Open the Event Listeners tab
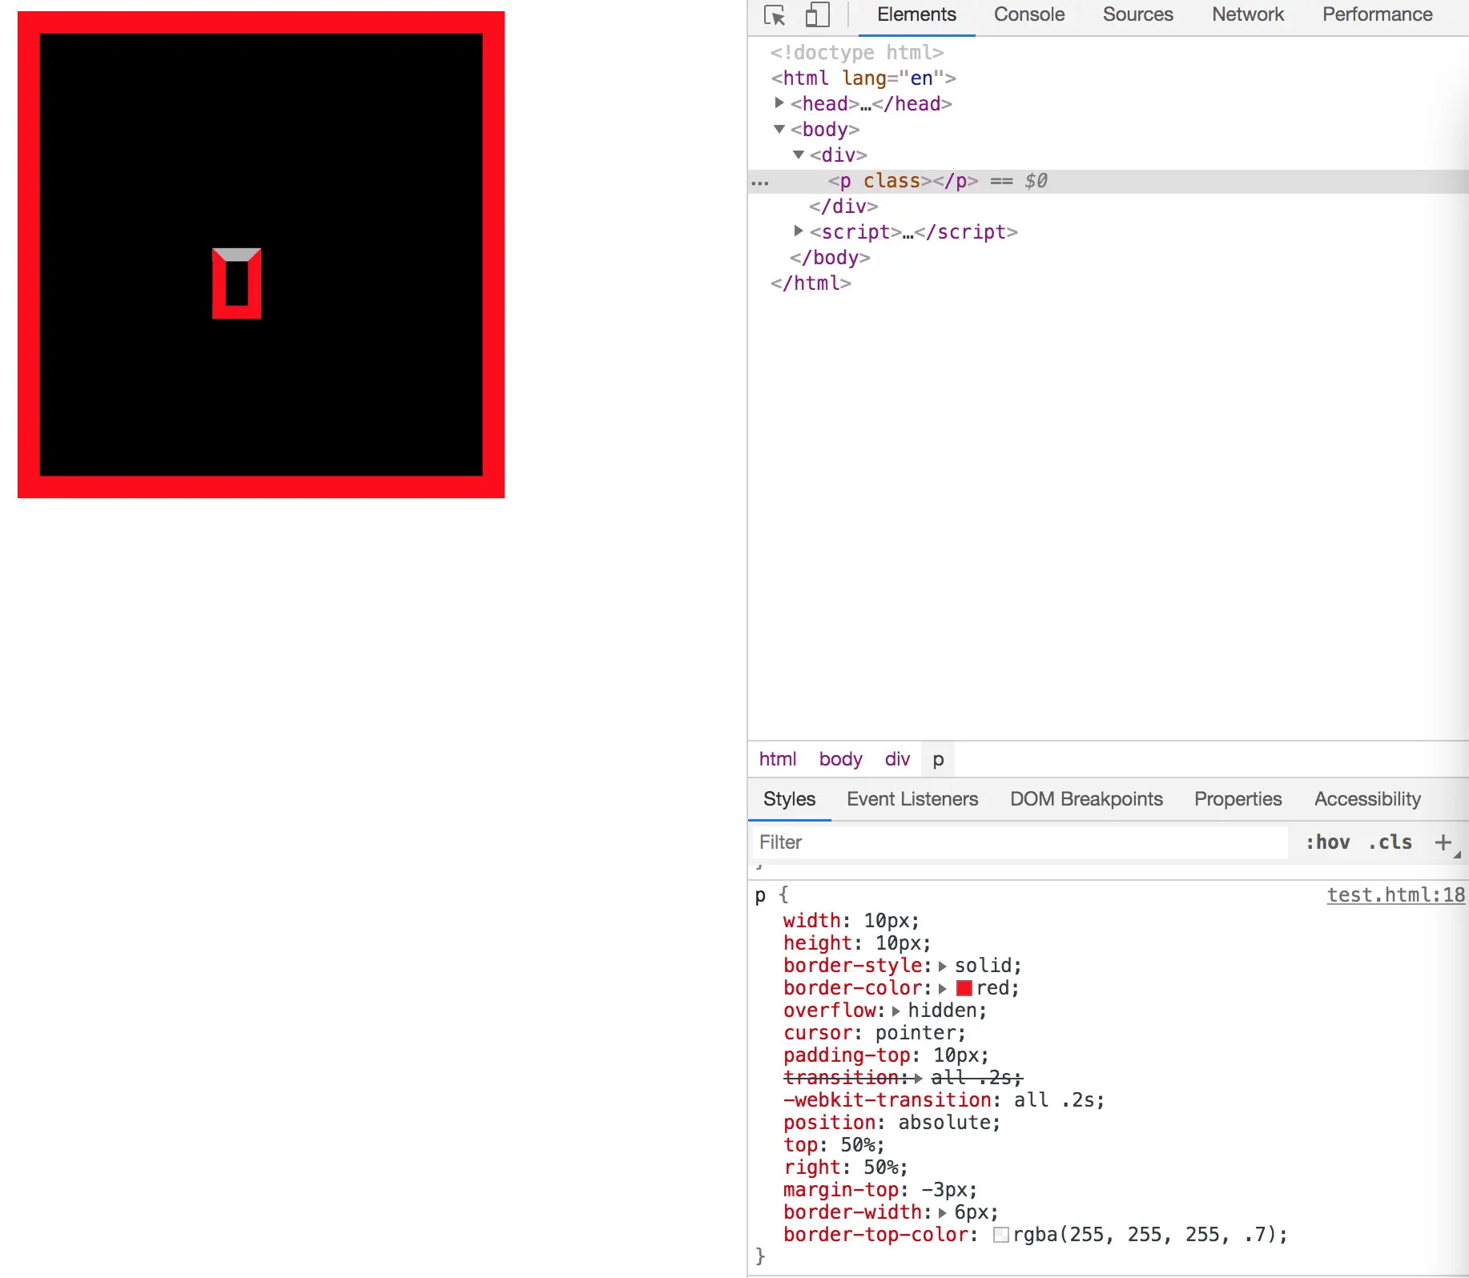Image resolution: width=1469 pixels, height=1278 pixels. 912,799
